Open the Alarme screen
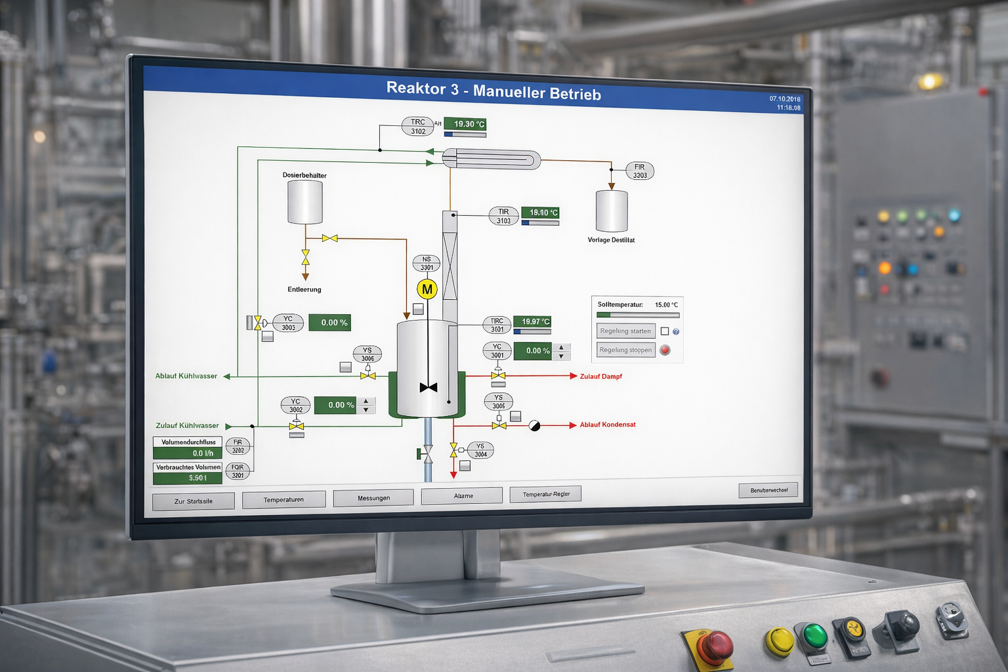Viewport: 1008px width, 672px height. point(461,495)
